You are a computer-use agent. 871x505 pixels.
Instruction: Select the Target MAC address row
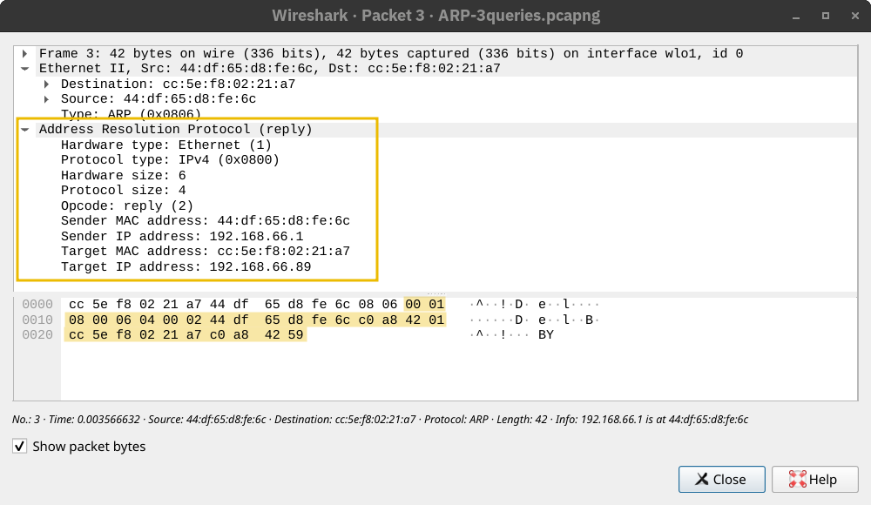point(205,252)
